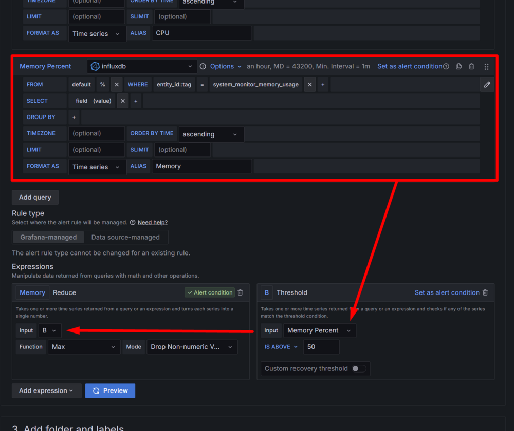Open the Function dropdown showing Max

pos(84,347)
